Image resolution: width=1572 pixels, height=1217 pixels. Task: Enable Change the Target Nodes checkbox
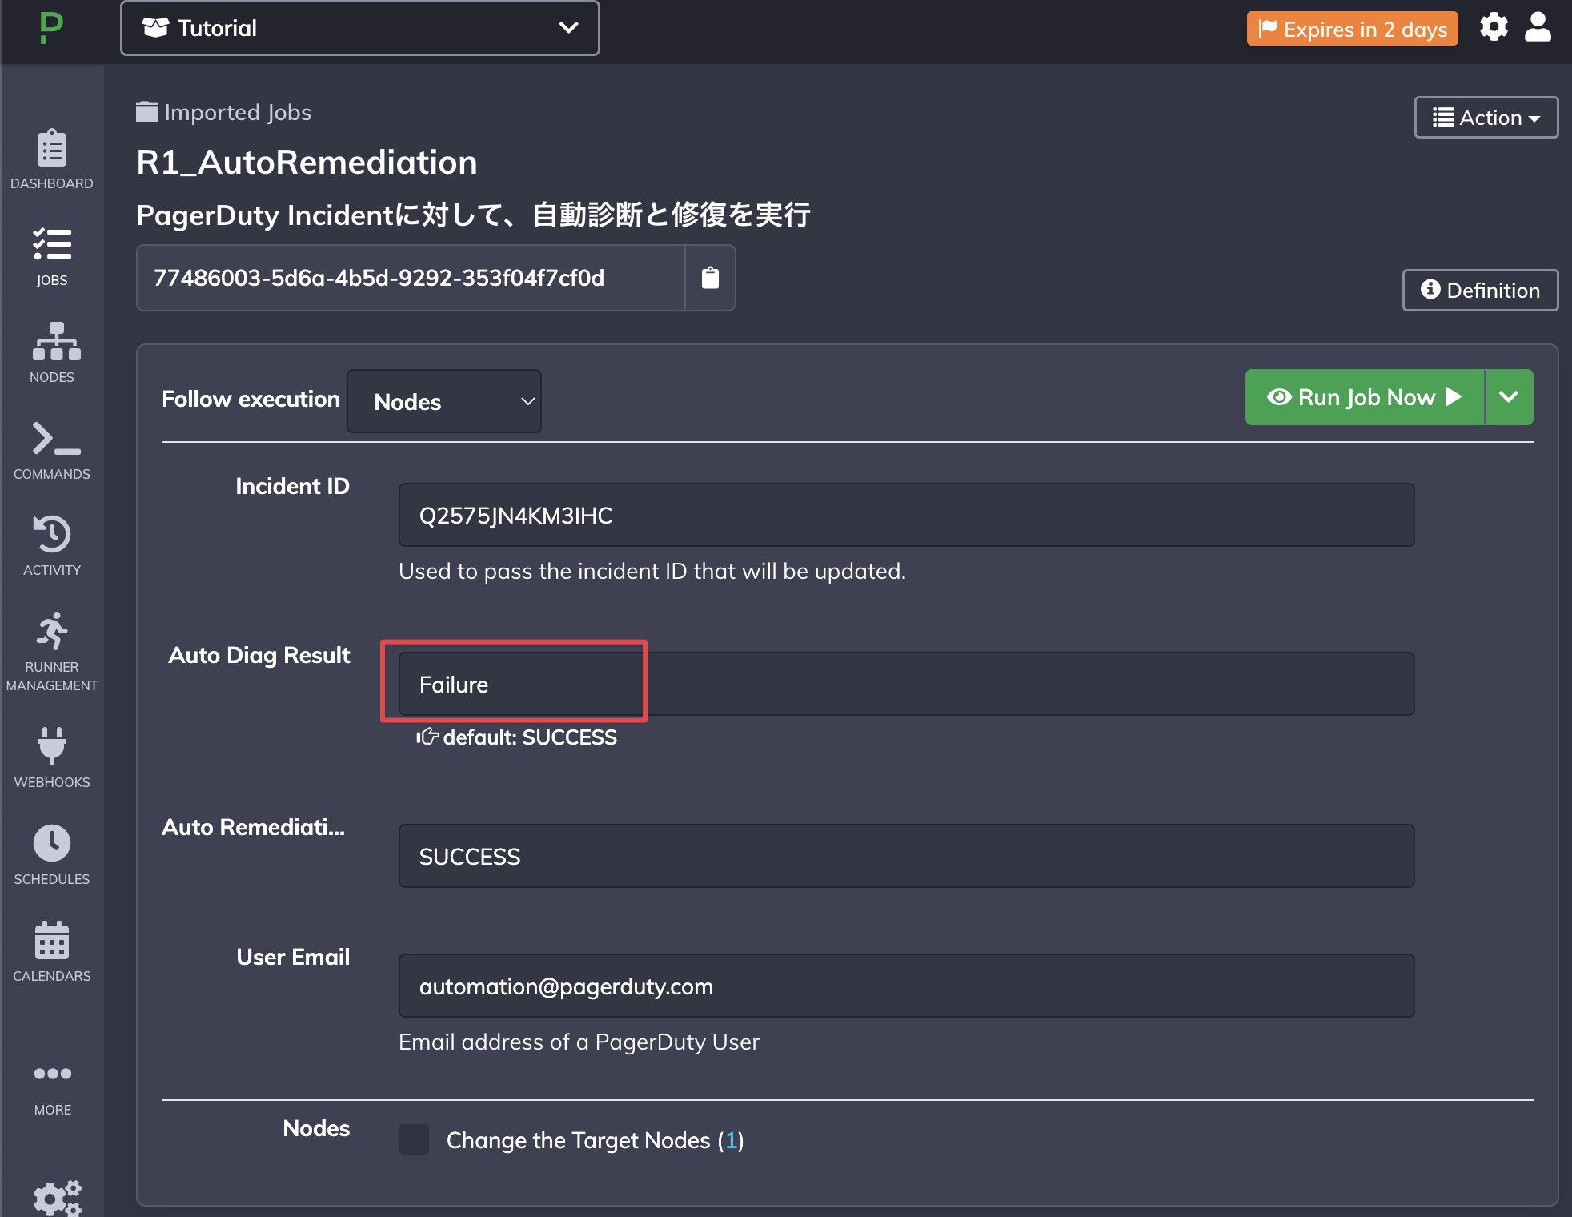[x=414, y=1139]
